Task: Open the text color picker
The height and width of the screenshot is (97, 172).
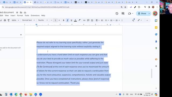Action: (x=75, y=20)
